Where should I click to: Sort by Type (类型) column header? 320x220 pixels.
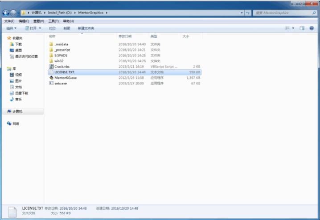click(x=154, y=36)
